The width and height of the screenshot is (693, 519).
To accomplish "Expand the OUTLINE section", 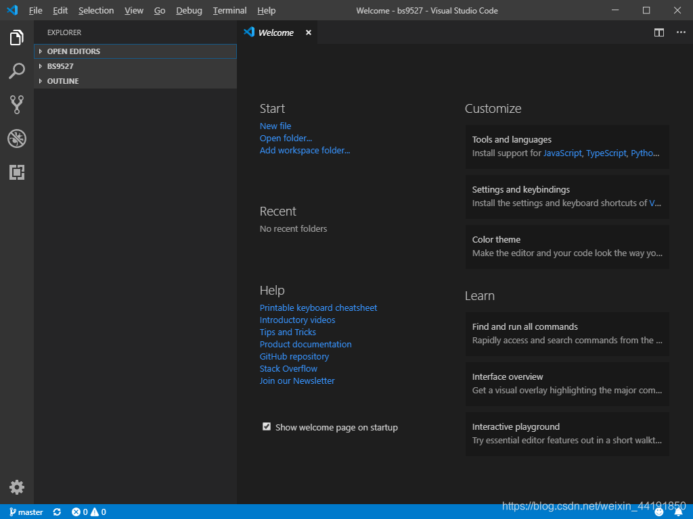I will (135, 81).
